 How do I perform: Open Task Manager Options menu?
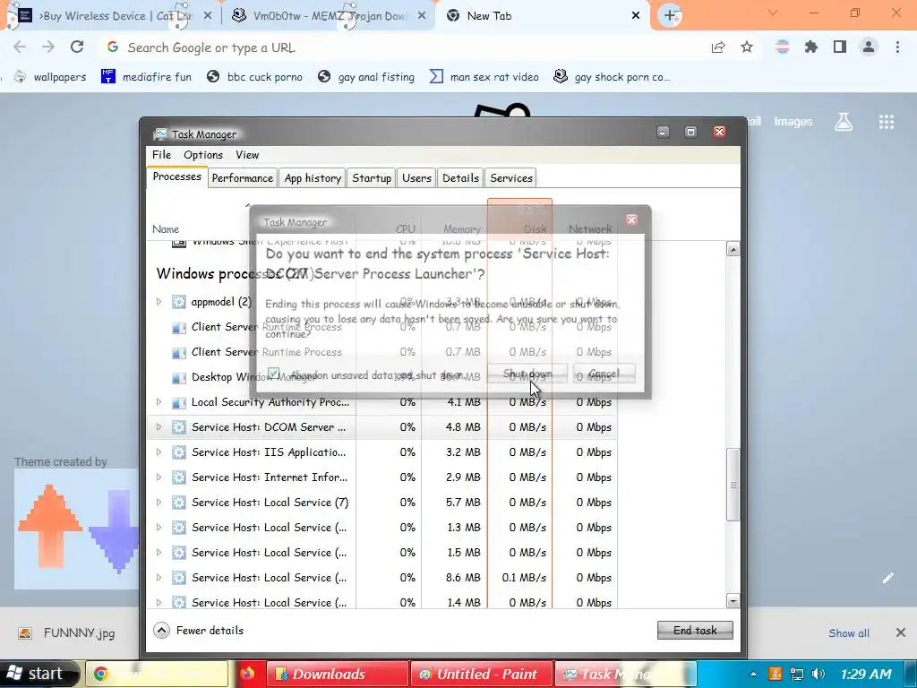pyautogui.click(x=203, y=155)
